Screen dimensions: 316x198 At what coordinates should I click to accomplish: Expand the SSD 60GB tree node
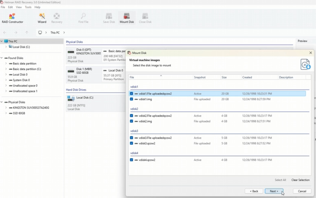[x=6, y=113]
